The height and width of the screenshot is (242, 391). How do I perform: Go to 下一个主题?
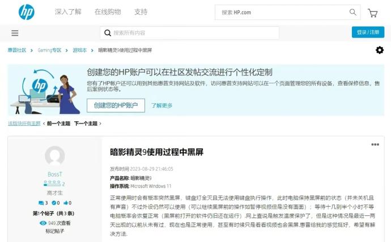pyautogui.click(x=86, y=124)
